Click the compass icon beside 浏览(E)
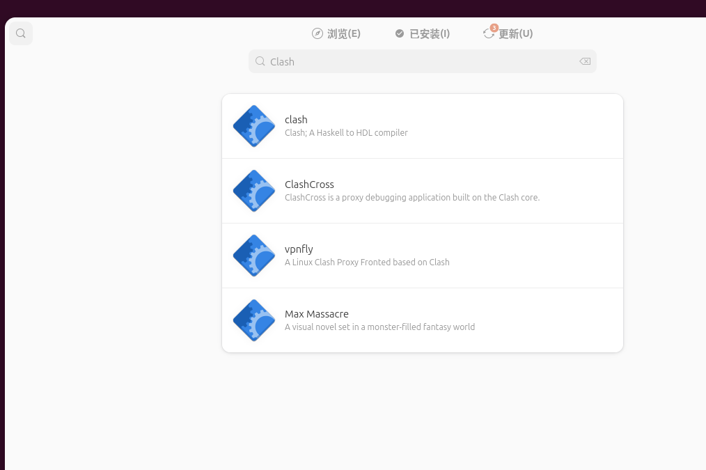Image resolution: width=706 pixels, height=470 pixels. click(317, 33)
